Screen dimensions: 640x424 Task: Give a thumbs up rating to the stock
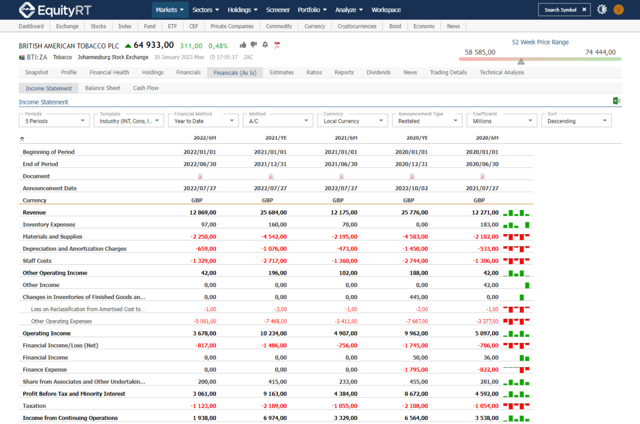(244, 45)
